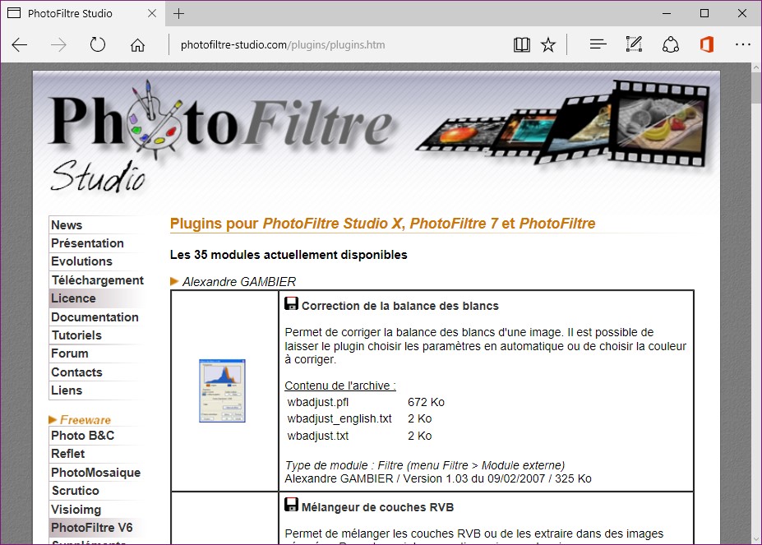Click the wbadjust.txt file name

[318, 436]
